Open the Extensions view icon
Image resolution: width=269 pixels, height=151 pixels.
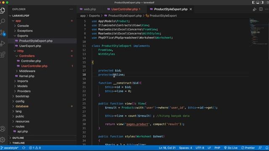[x=3, y=55]
